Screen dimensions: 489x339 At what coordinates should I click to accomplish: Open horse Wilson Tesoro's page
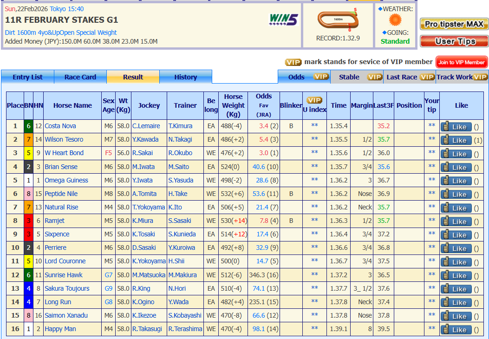coord(64,139)
